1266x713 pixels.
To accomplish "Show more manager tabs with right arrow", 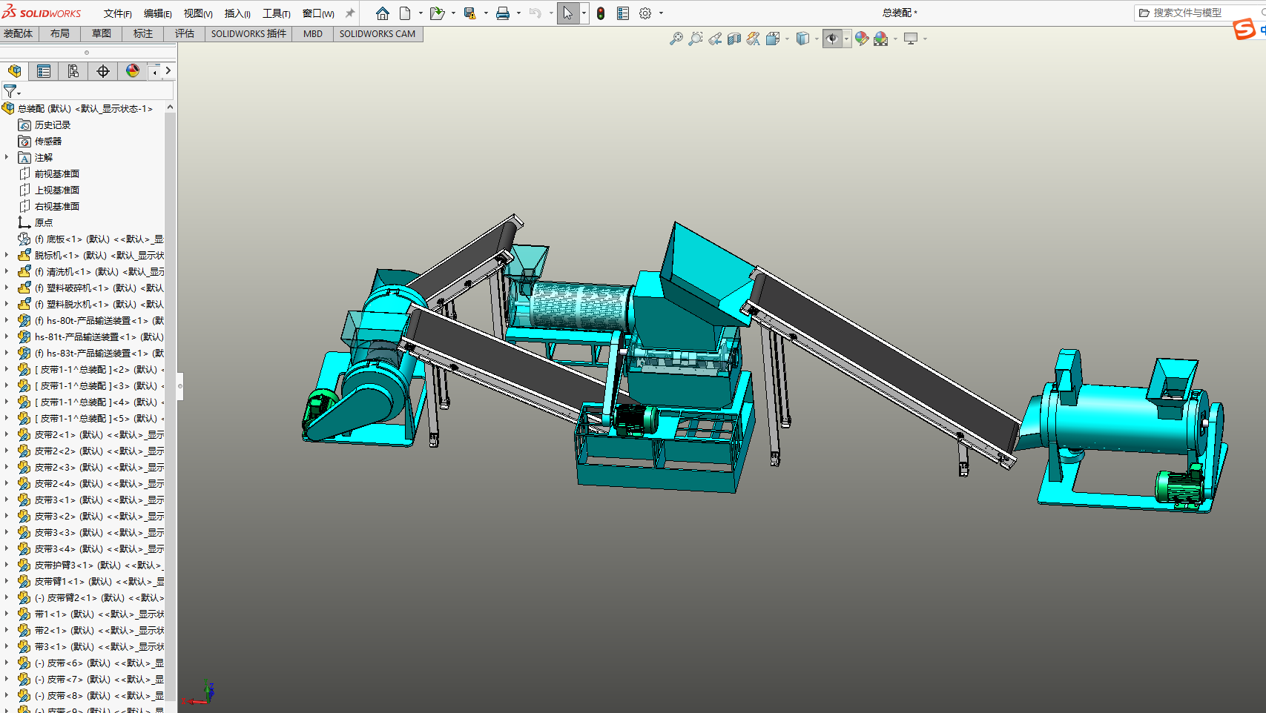I will pos(168,71).
